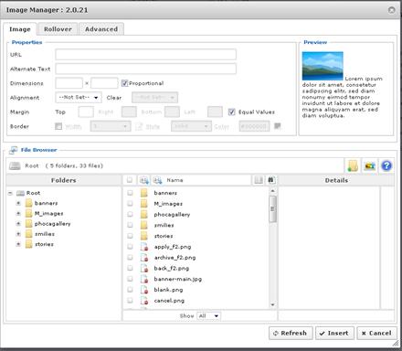Click the Name column header
The image size is (402, 351).
coord(175,180)
